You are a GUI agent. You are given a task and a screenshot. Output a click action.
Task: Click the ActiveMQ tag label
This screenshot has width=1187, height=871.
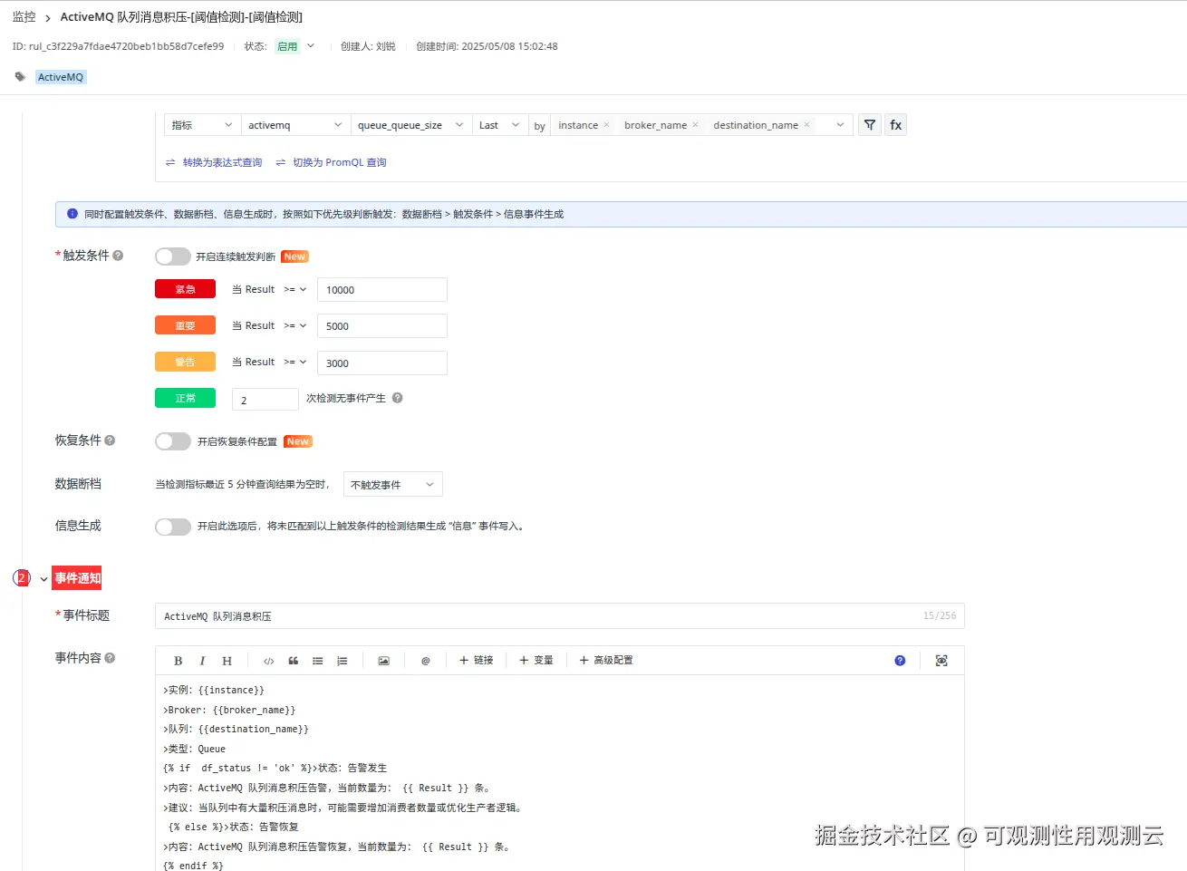click(x=61, y=77)
